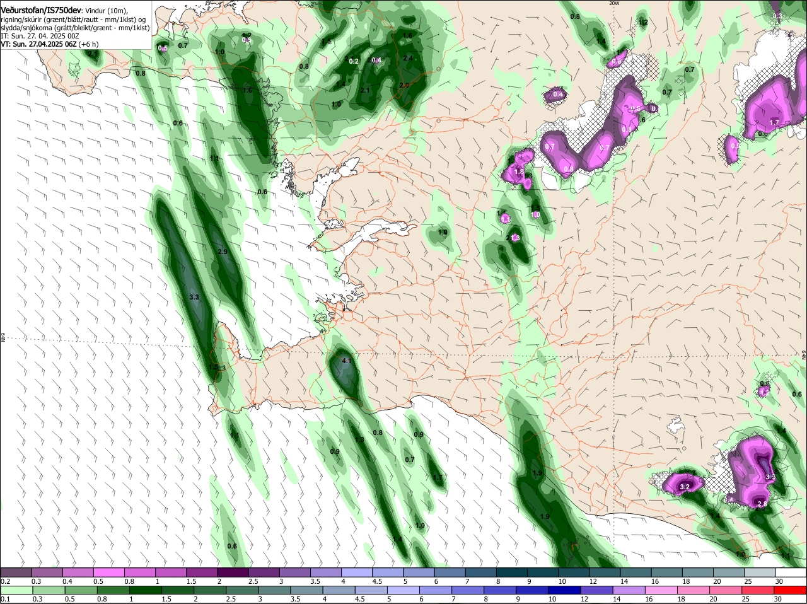This screenshot has height=604, width=807.
Task: Click the "4.5" label, bottom legend row
Action: click(359, 599)
